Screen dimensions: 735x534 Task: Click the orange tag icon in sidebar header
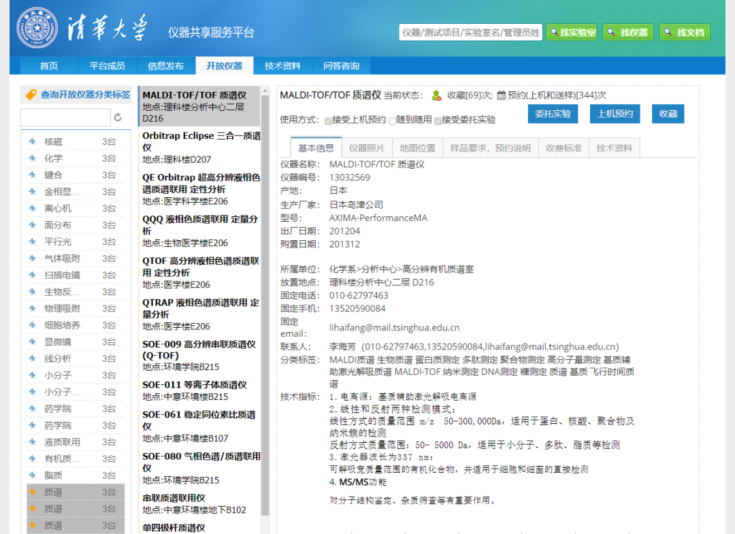pyautogui.click(x=31, y=95)
